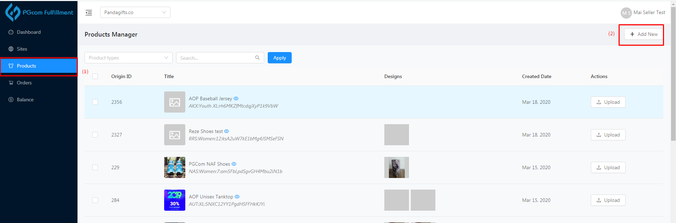
Task: Check the row with Origin ID 2356
Action: point(95,102)
